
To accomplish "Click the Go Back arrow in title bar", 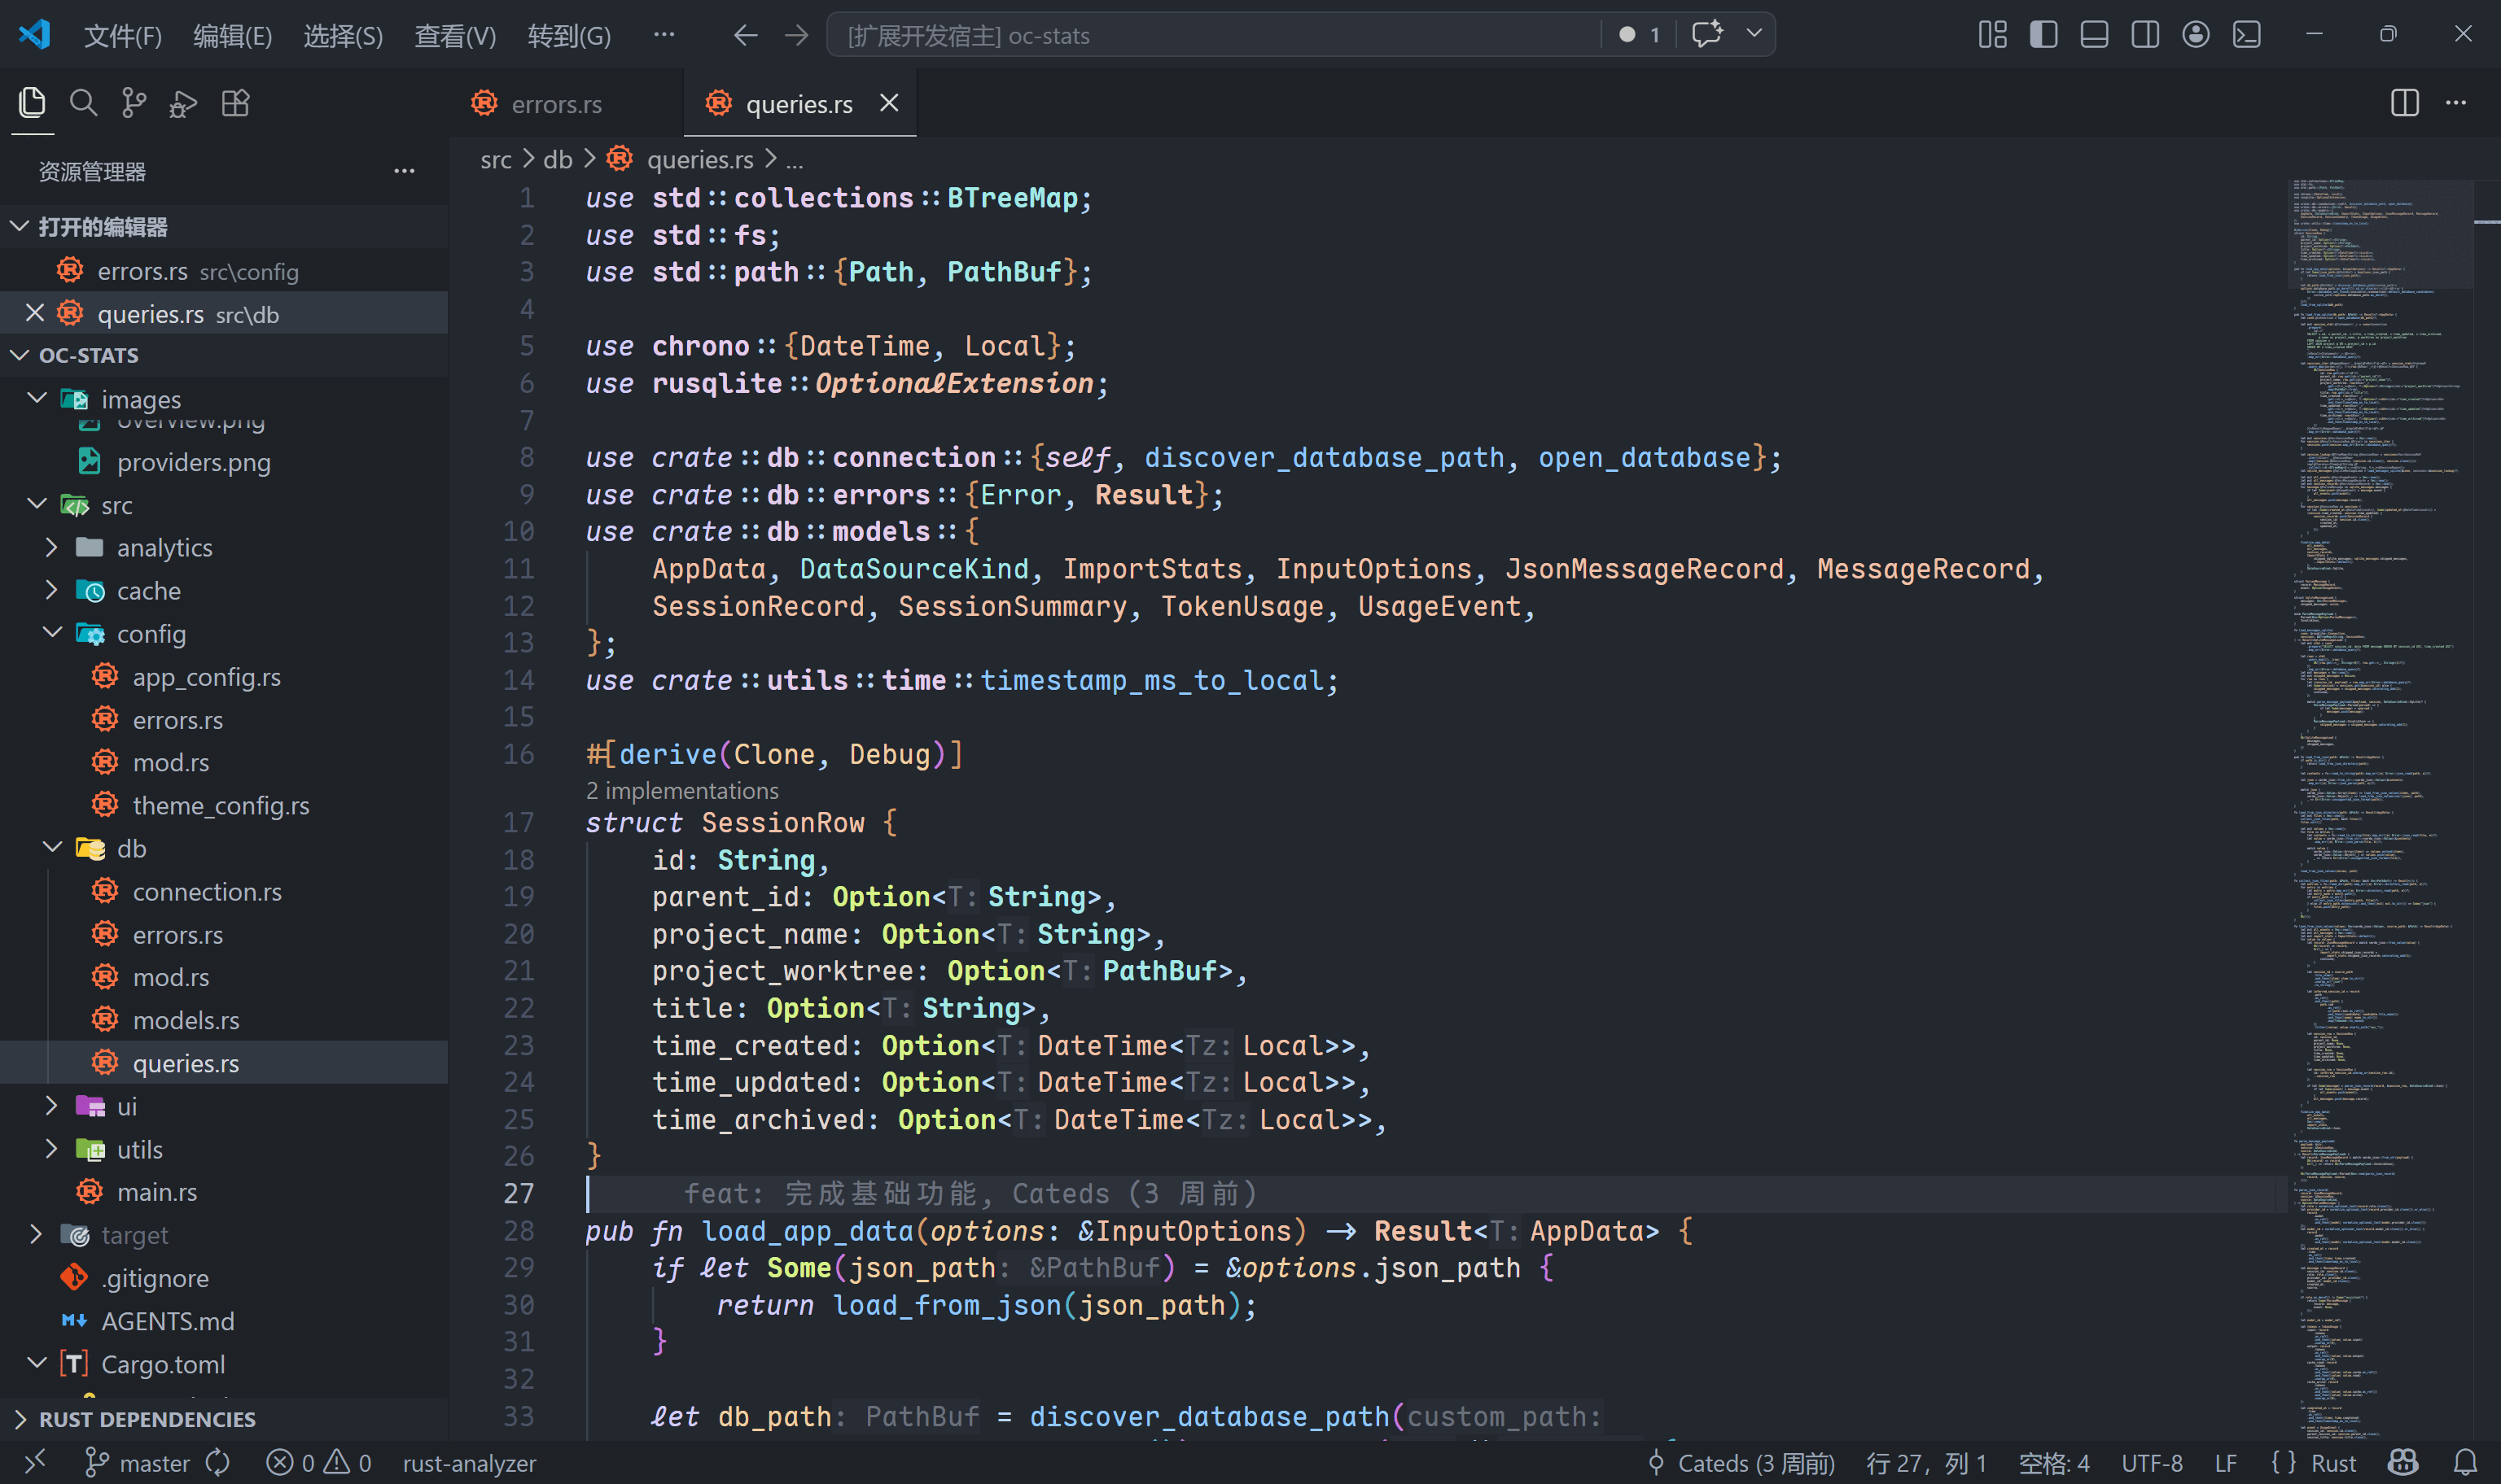I will [745, 35].
